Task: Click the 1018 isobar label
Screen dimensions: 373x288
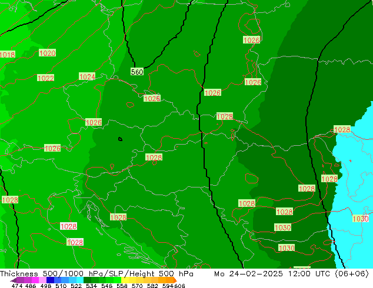Action: coord(8,55)
